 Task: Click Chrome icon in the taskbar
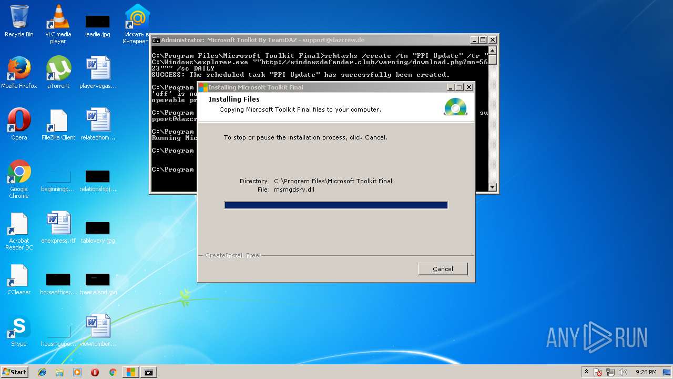(113, 372)
